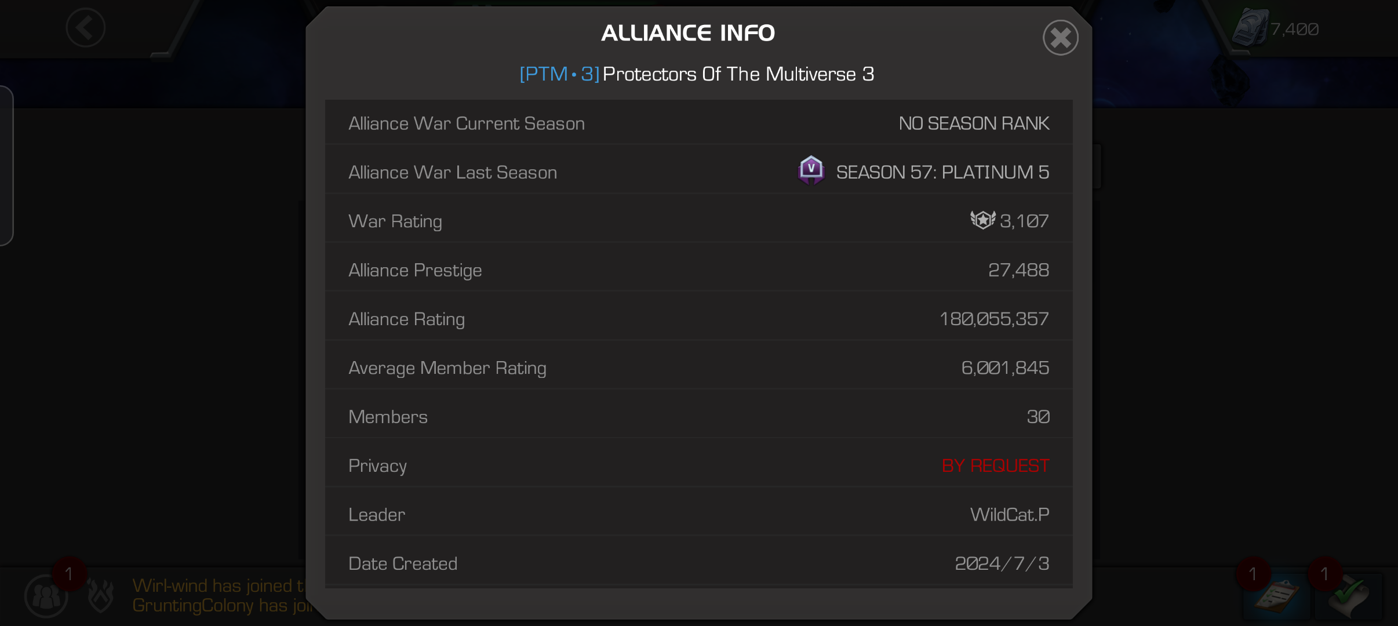Select the Date Created row
This screenshot has height=626, width=1398.
pos(698,563)
